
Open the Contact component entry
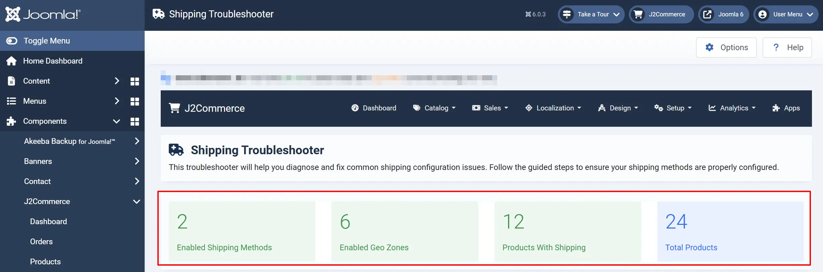38,181
